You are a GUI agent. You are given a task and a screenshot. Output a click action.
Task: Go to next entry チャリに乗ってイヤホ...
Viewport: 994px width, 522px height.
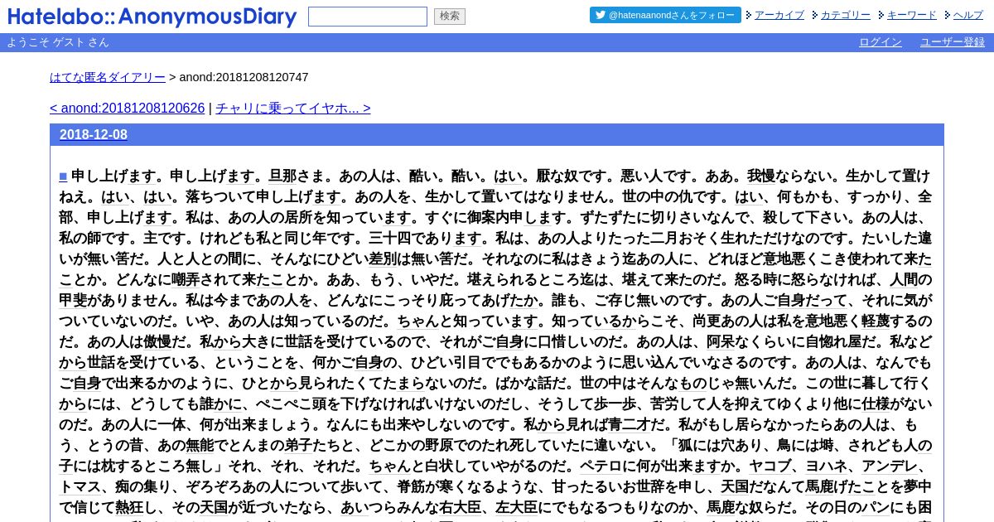tap(293, 109)
